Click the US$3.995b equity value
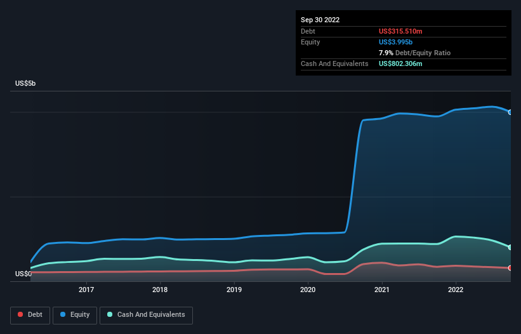The width and height of the screenshot is (521, 334). click(395, 42)
